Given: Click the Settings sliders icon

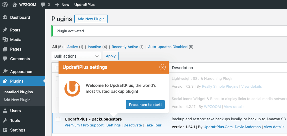Looking at the screenshot, I should (5, 130).
